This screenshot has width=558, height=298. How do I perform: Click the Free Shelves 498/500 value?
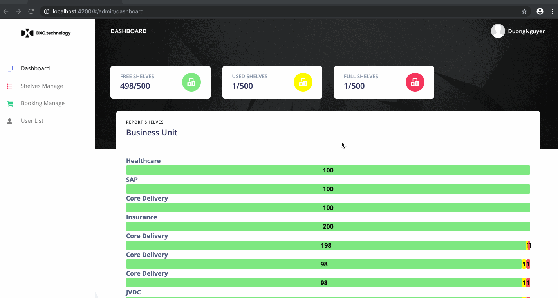pos(135,86)
